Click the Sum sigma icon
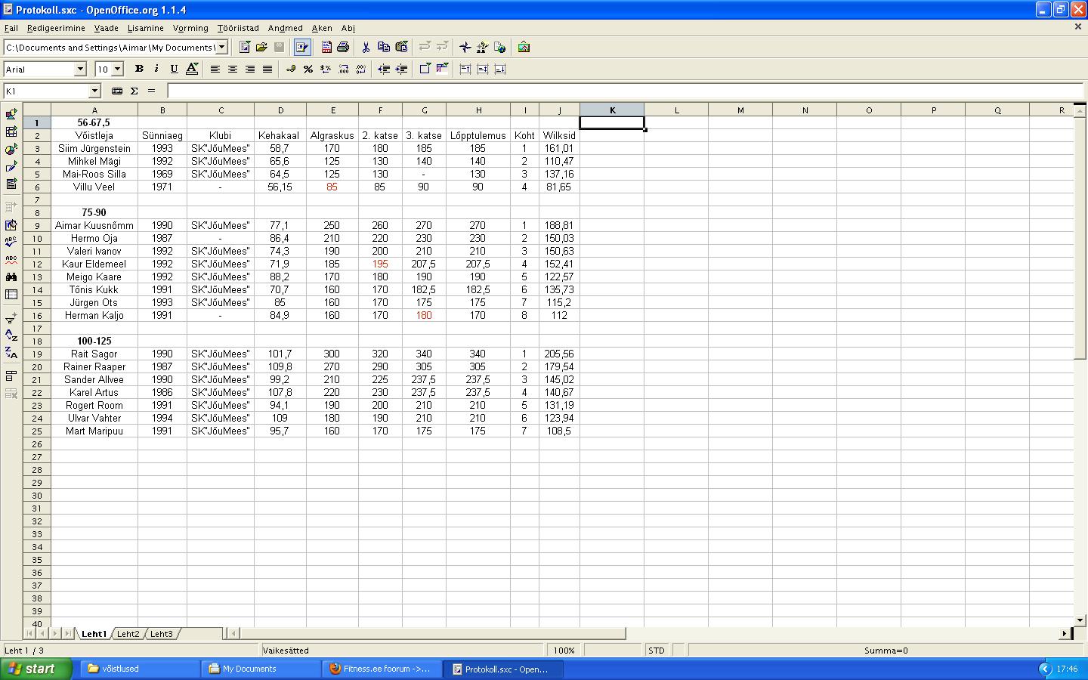 pos(134,91)
